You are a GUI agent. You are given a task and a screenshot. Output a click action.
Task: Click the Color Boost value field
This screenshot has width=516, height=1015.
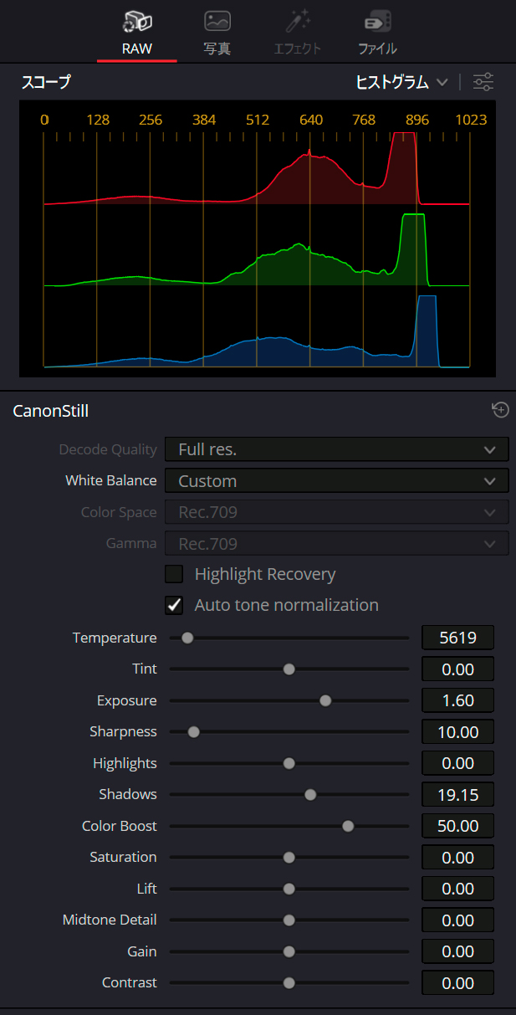(457, 826)
